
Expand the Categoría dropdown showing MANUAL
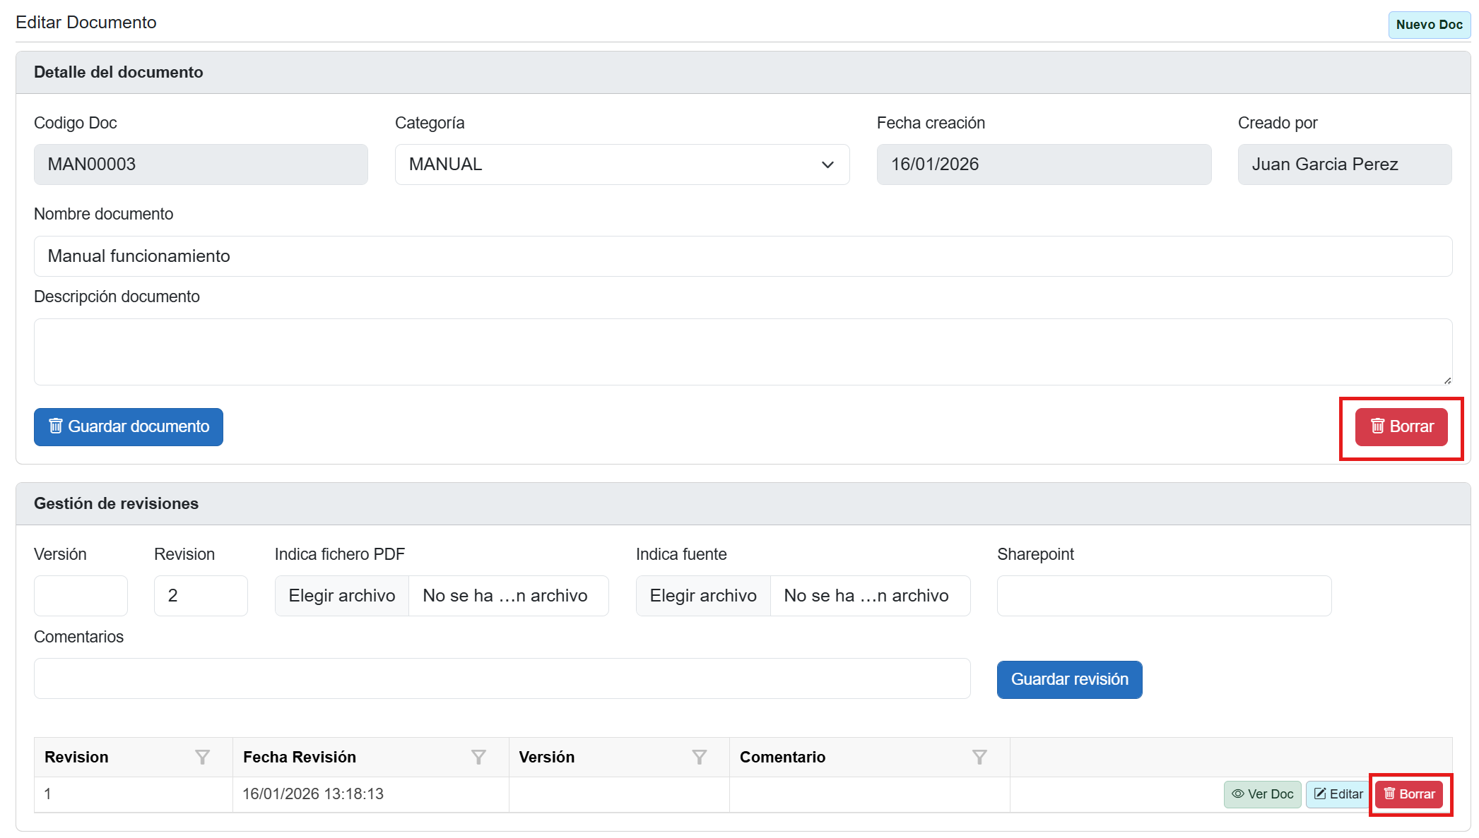(622, 164)
